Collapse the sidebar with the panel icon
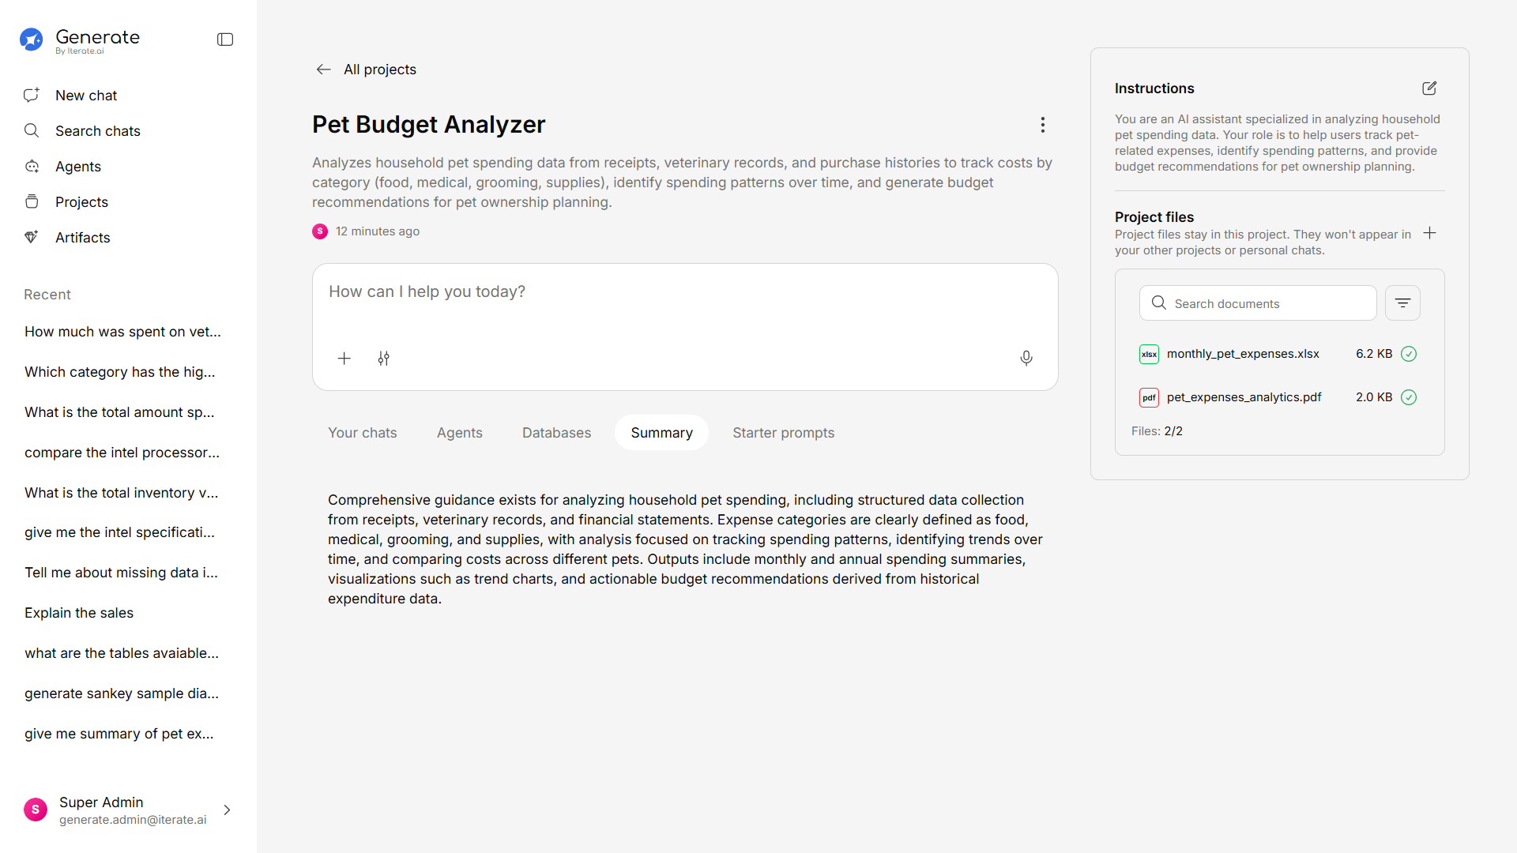Screen dimensions: 1517x853 tap(225, 39)
